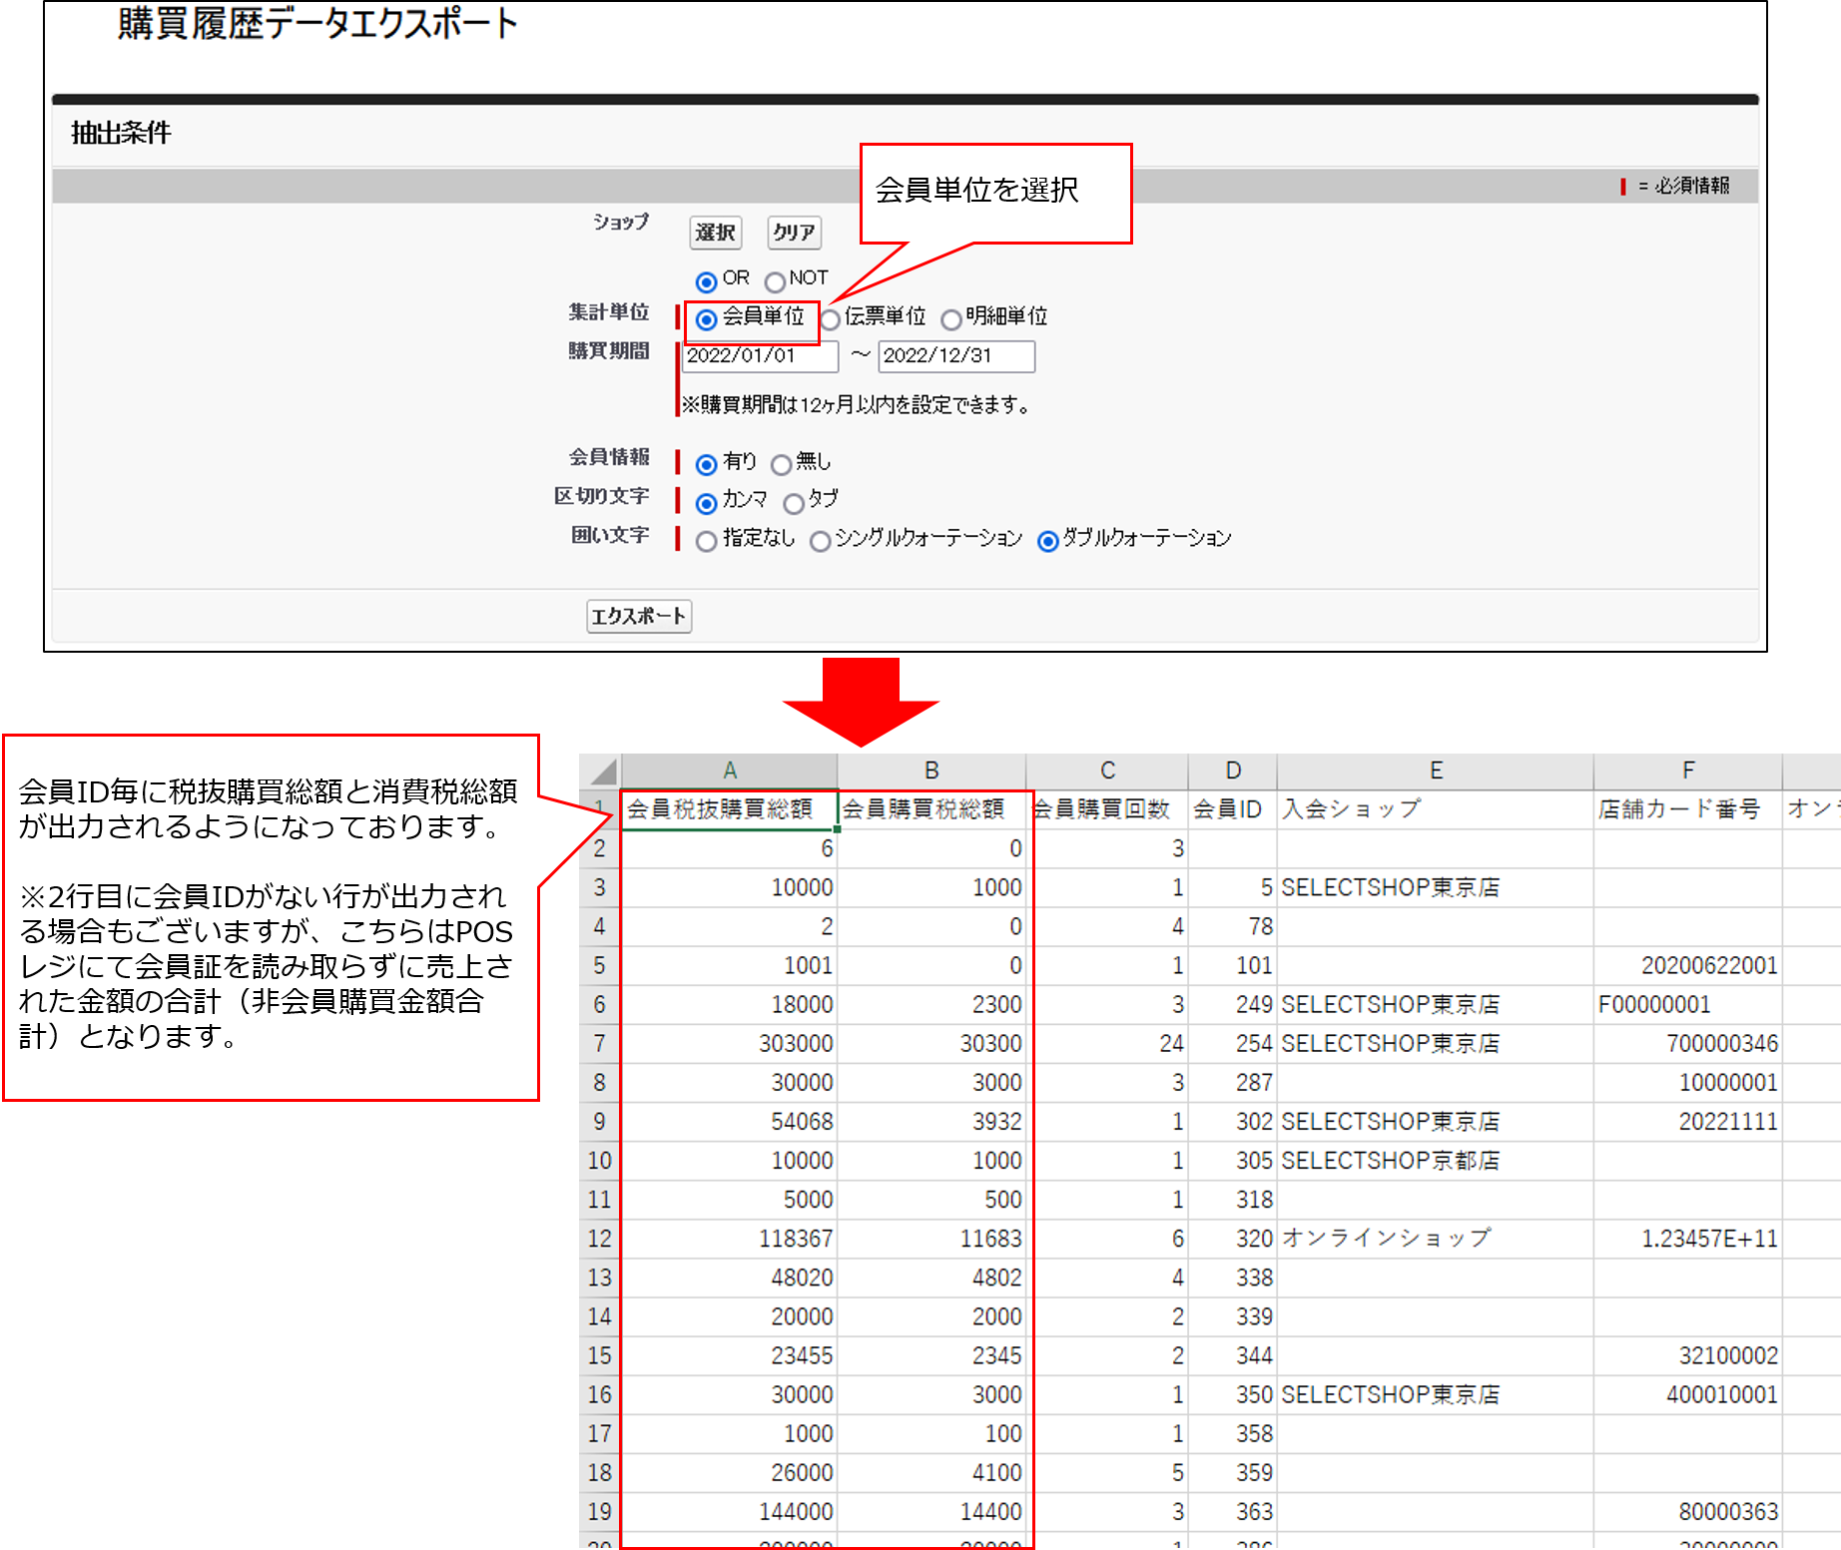
Task: Click the end date field showing 2022/12/31
Action: pos(956,357)
